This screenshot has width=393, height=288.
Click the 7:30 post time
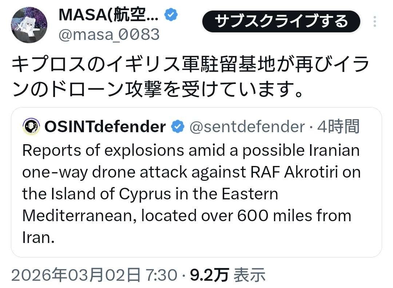pos(160,275)
